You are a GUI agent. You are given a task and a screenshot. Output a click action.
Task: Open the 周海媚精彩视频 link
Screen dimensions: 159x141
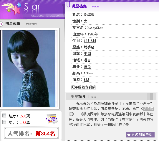click(x=83, y=87)
